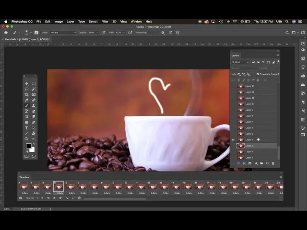Create new group folder icon in Layers

[261, 163]
